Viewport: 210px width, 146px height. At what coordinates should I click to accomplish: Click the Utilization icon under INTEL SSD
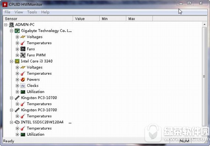pos(23,135)
